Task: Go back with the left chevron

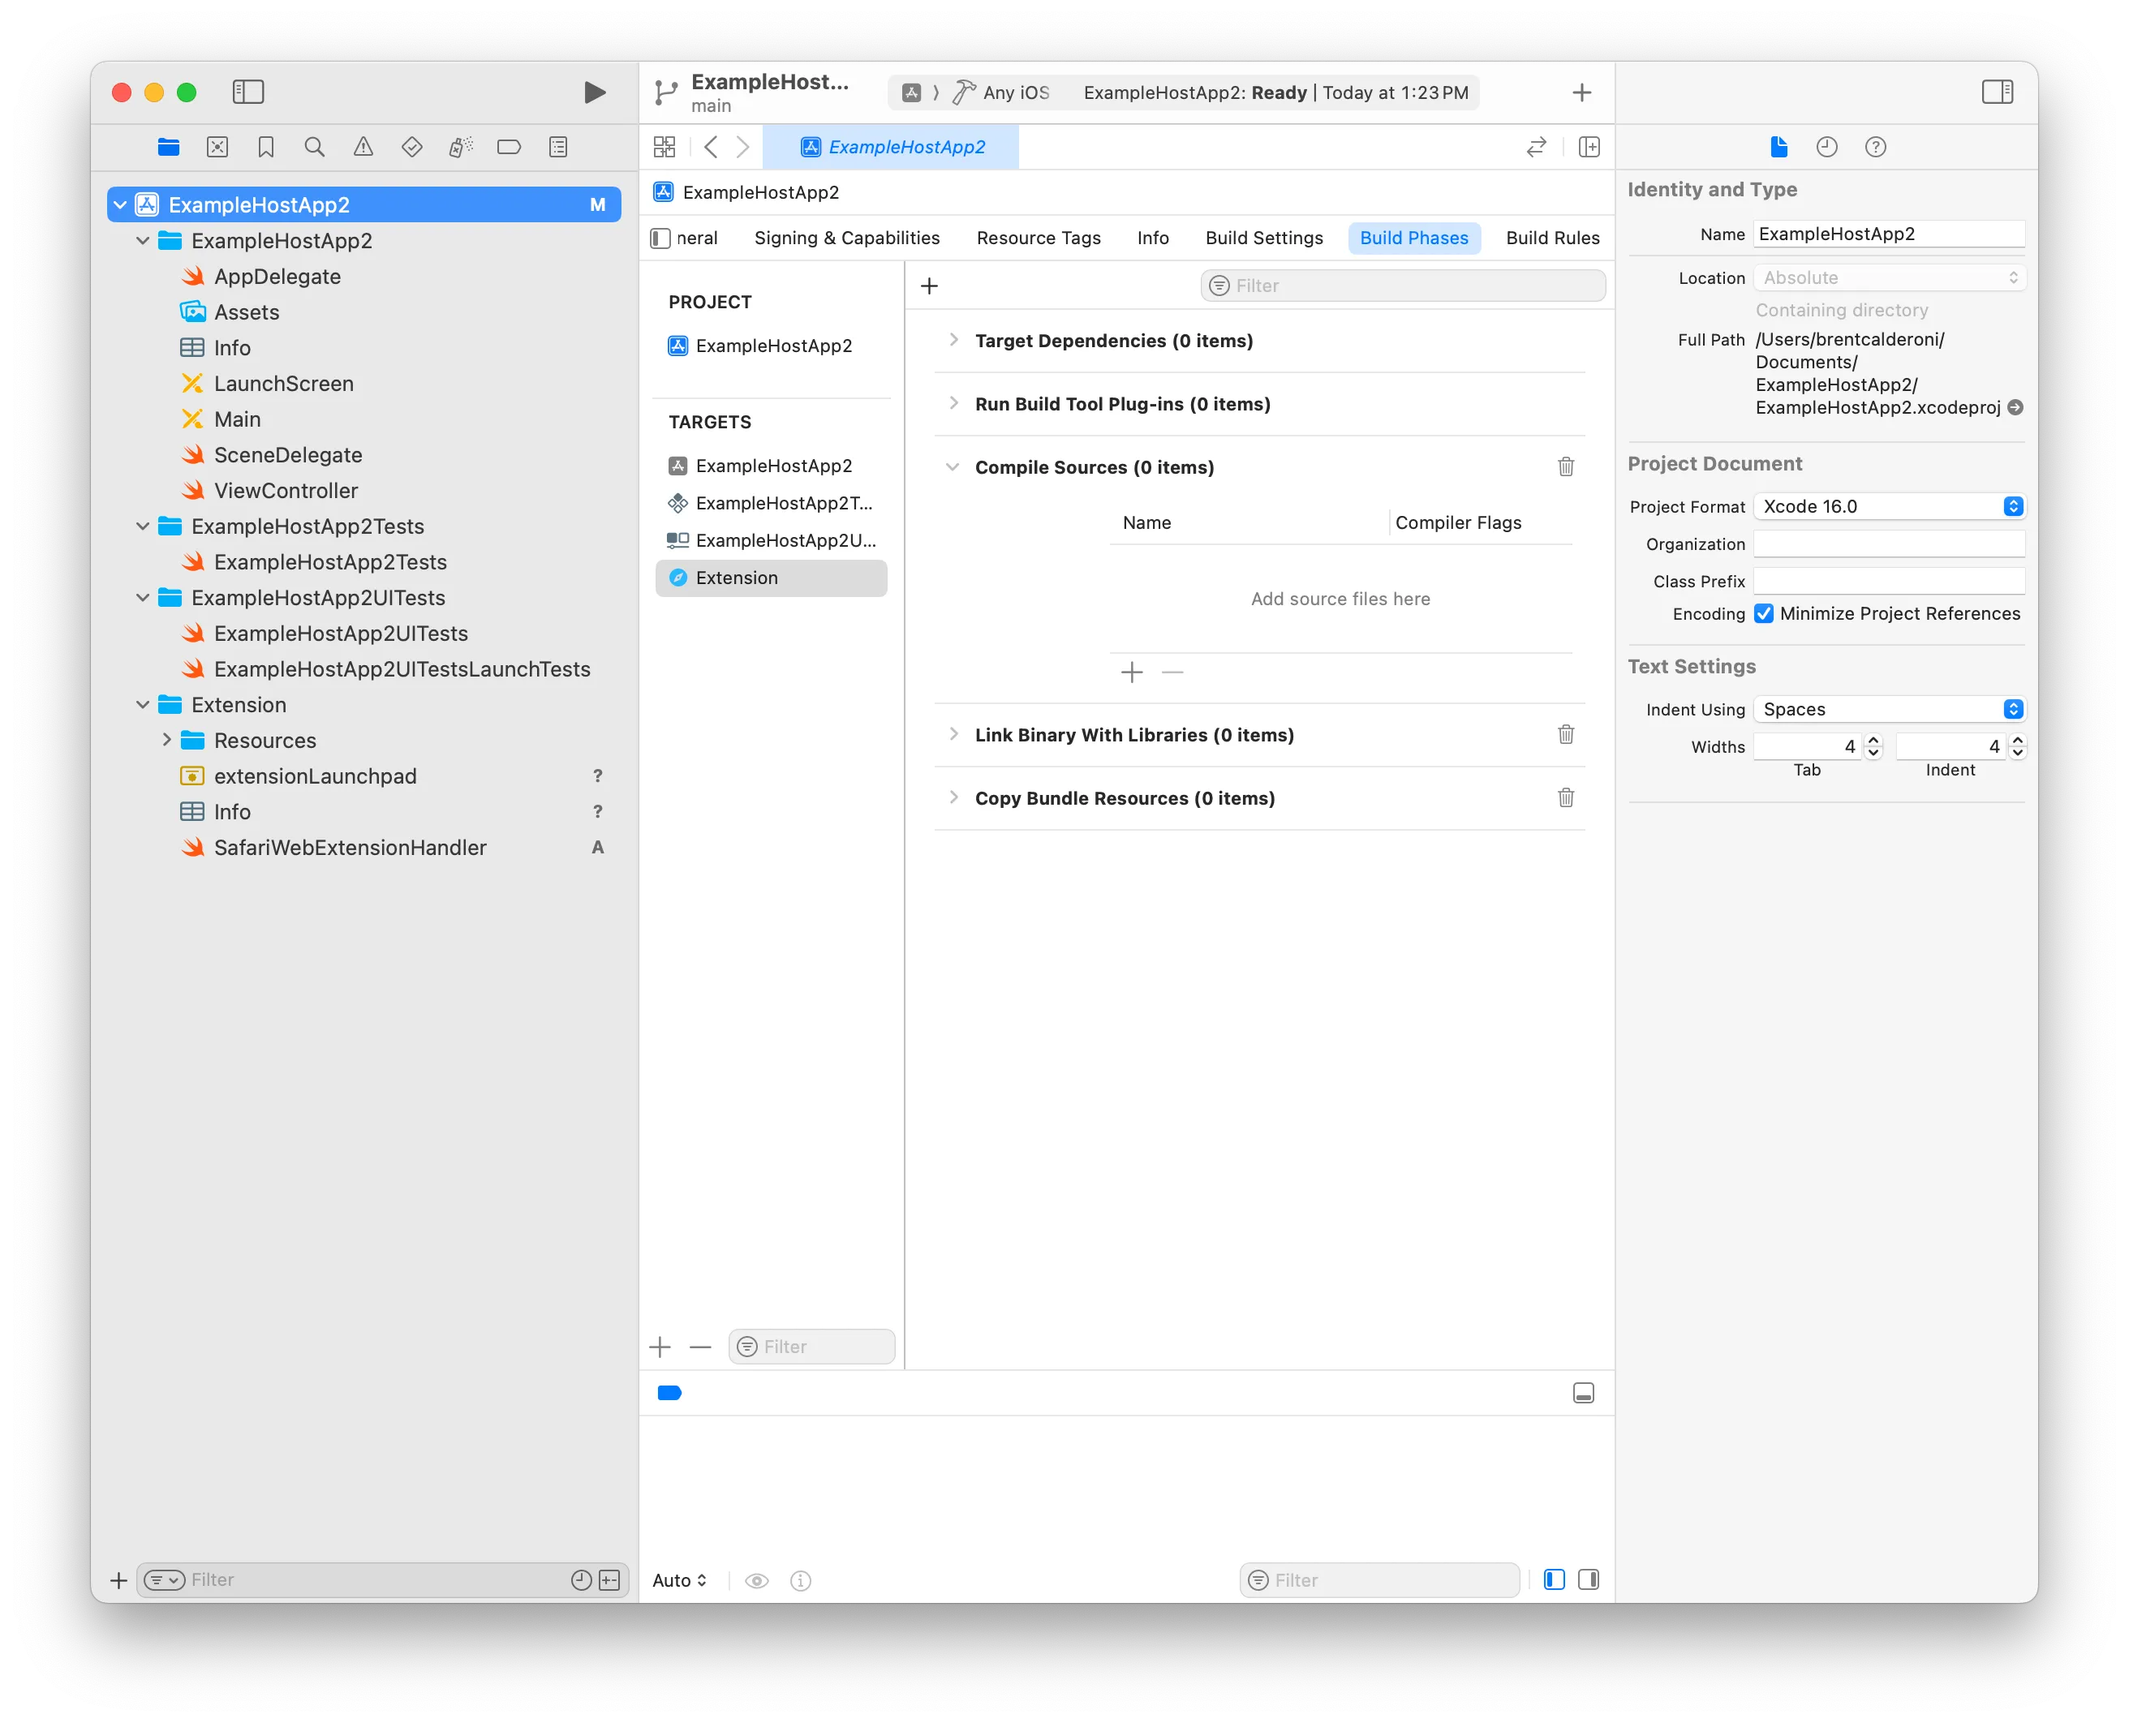Action: (711, 147)
